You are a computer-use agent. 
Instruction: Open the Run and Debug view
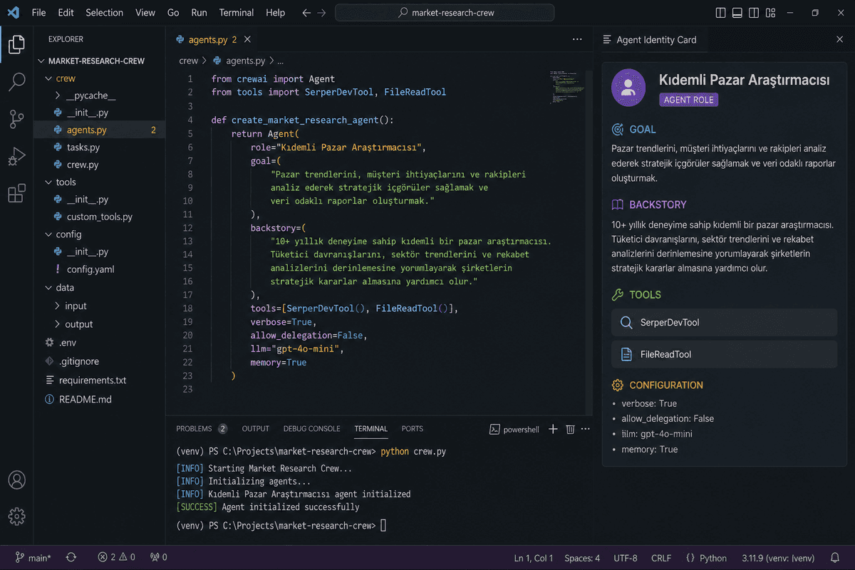pos(16,156)
